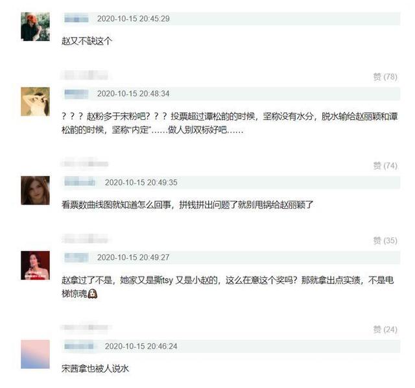Click the ghost emoji after 梯惊魂
This screenshot has height=388, width=415.
coord(93,294)
